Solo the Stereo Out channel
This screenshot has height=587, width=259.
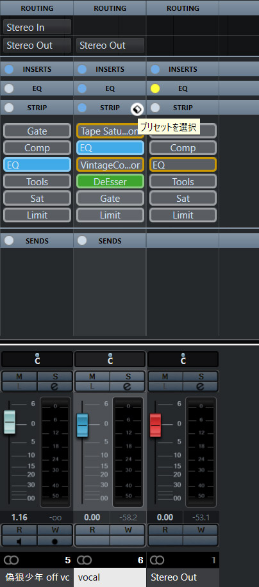(201, 376)
